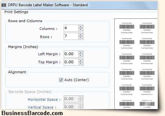
Task: Click the DRPU Barcode Label Maker title text
Action: coord(48,5)
